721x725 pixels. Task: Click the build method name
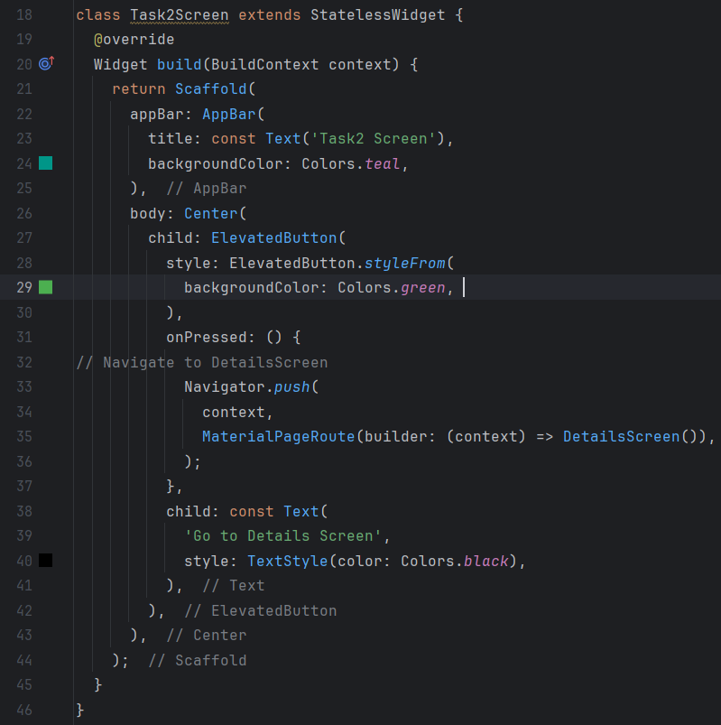(x=180, y=64)
